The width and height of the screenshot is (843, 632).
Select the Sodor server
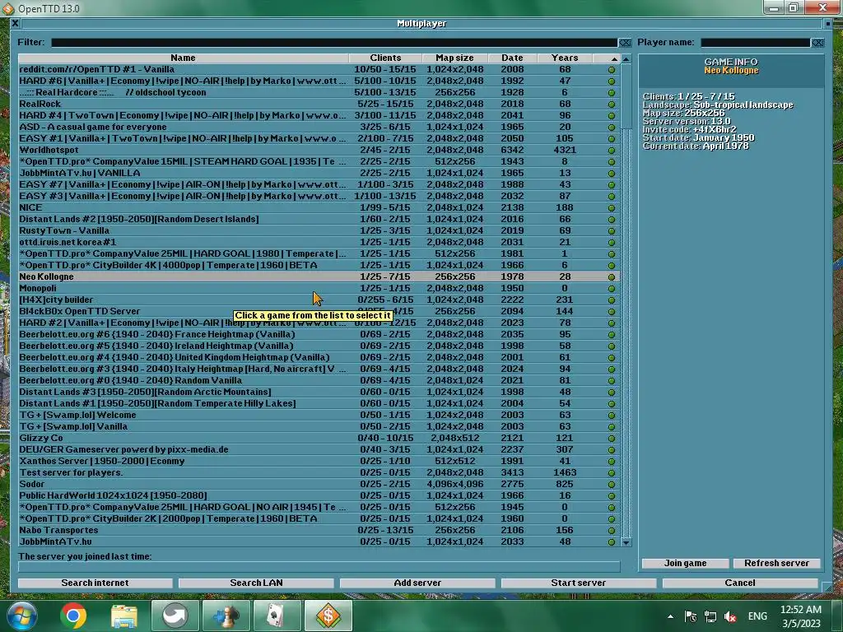[x=319, y=485]
